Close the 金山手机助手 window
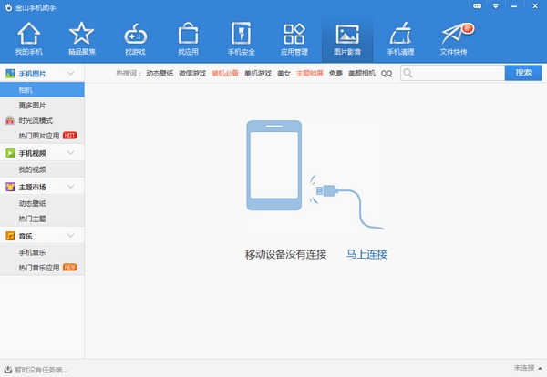547x377 pixels. point(535,6)
